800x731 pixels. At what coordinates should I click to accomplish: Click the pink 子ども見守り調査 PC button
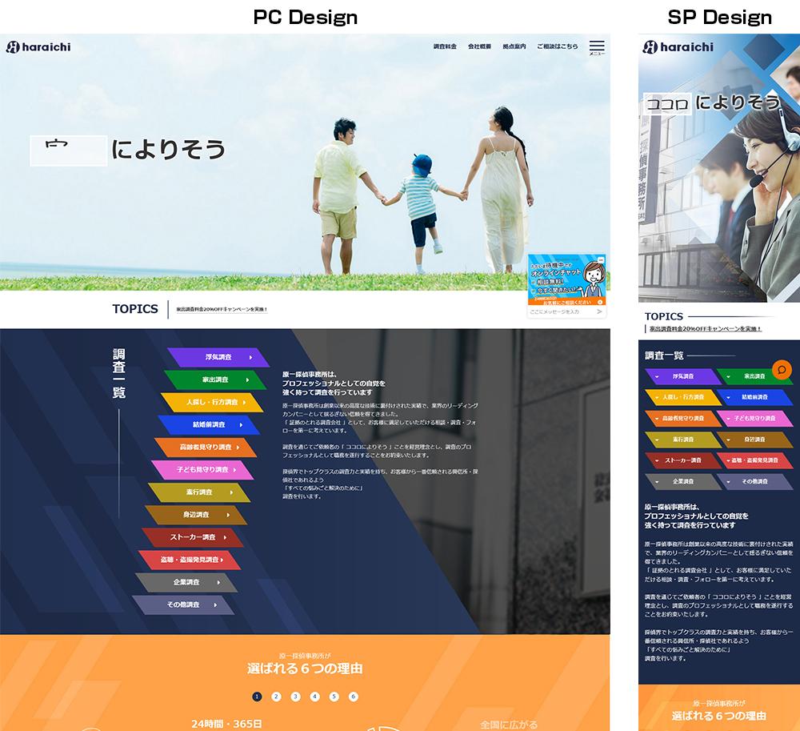(x=203, y=470)
